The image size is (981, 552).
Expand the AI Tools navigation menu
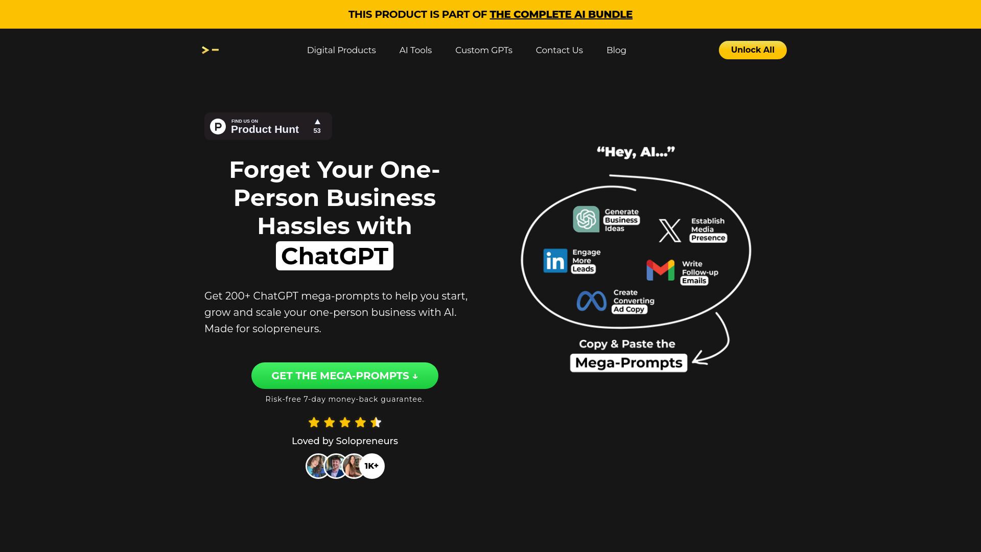coord(415,50)
